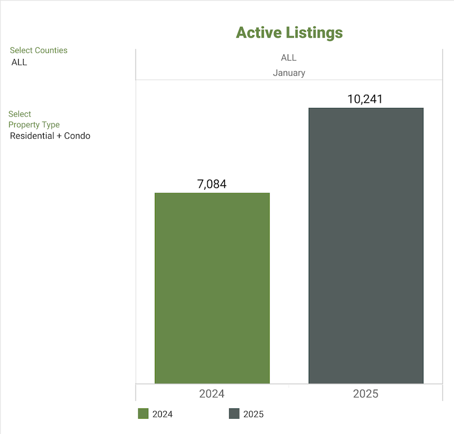The width and height of the screenshot is (454, 434).
Task: Click the 7,084 data label
Action: [212, 184]
